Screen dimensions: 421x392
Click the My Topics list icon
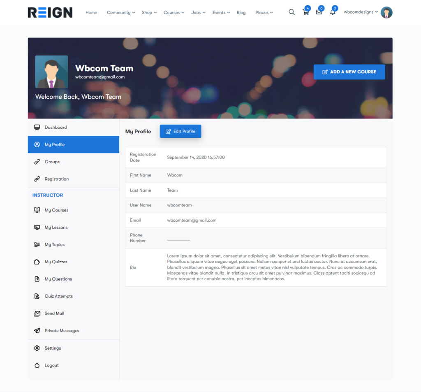coord(37,244)
